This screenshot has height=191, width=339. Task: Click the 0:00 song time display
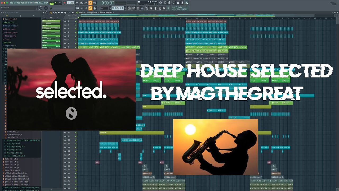tap(107, 3)
